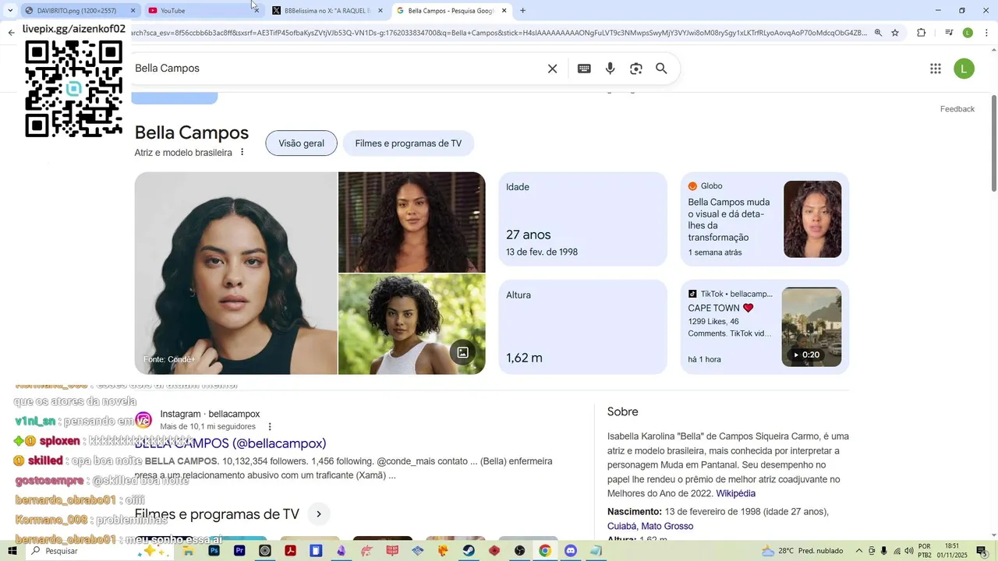
Task: Open media control button in Chrome toolbar
Action: [949, 33]
